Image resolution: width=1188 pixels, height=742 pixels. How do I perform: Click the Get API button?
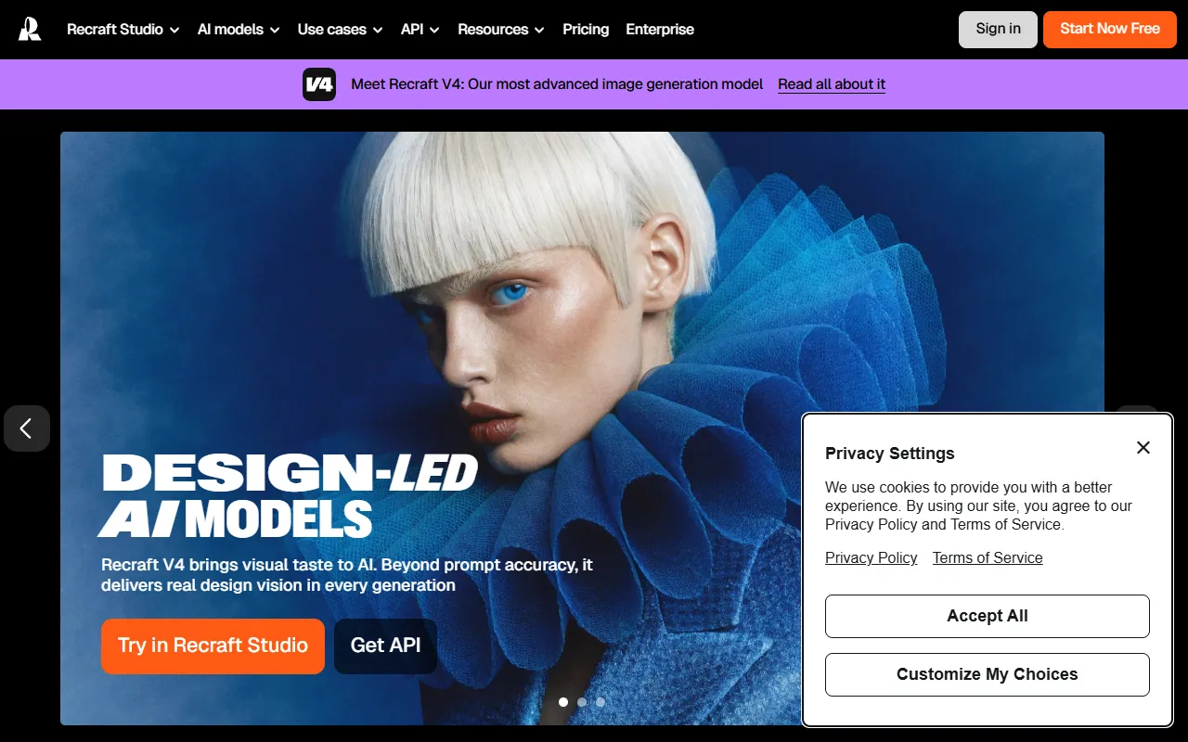385,646
